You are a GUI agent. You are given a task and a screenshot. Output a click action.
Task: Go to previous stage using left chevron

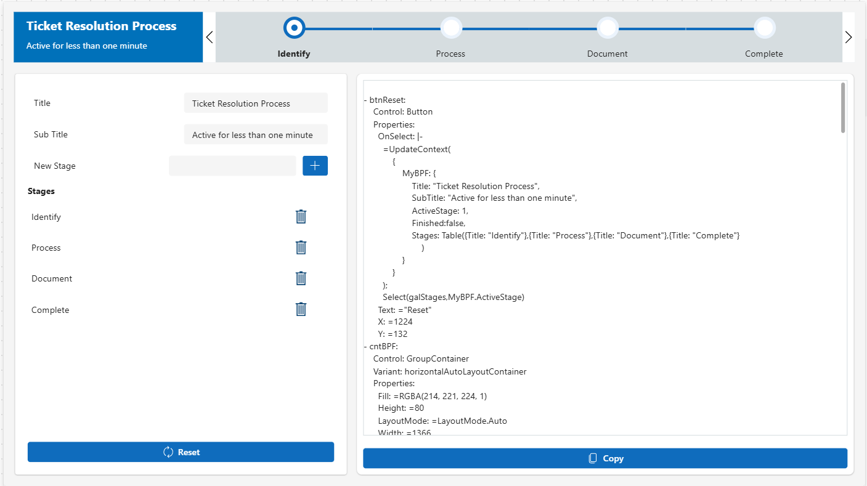(x=210, y=37)
